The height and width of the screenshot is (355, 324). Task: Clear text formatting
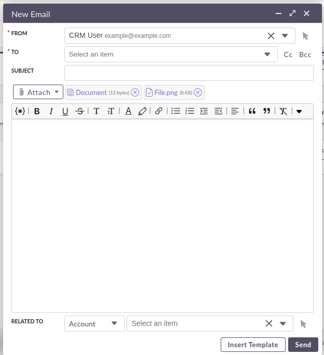(283, 111)
